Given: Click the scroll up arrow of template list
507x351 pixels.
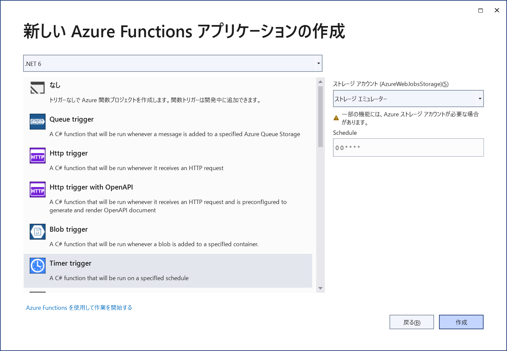Looking at the screenshot, I should click(320, 82).
